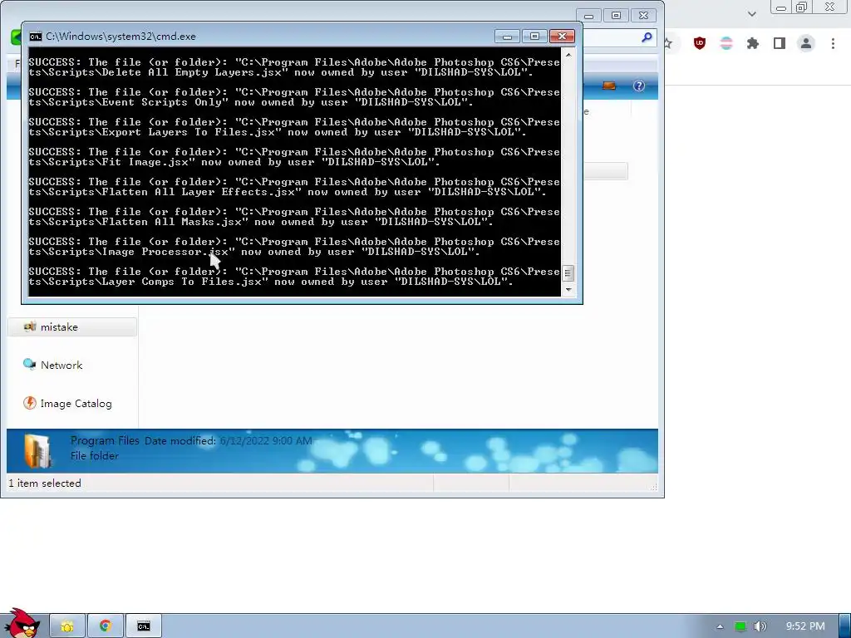This screenshot has width=851, height=638.
Task: Minimize the Explorer window behind cmd
Action: tap(589, 16)
